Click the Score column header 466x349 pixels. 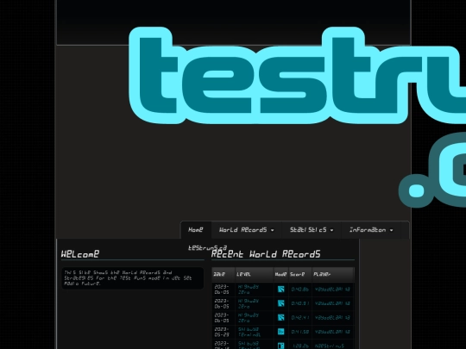point(300,275)
